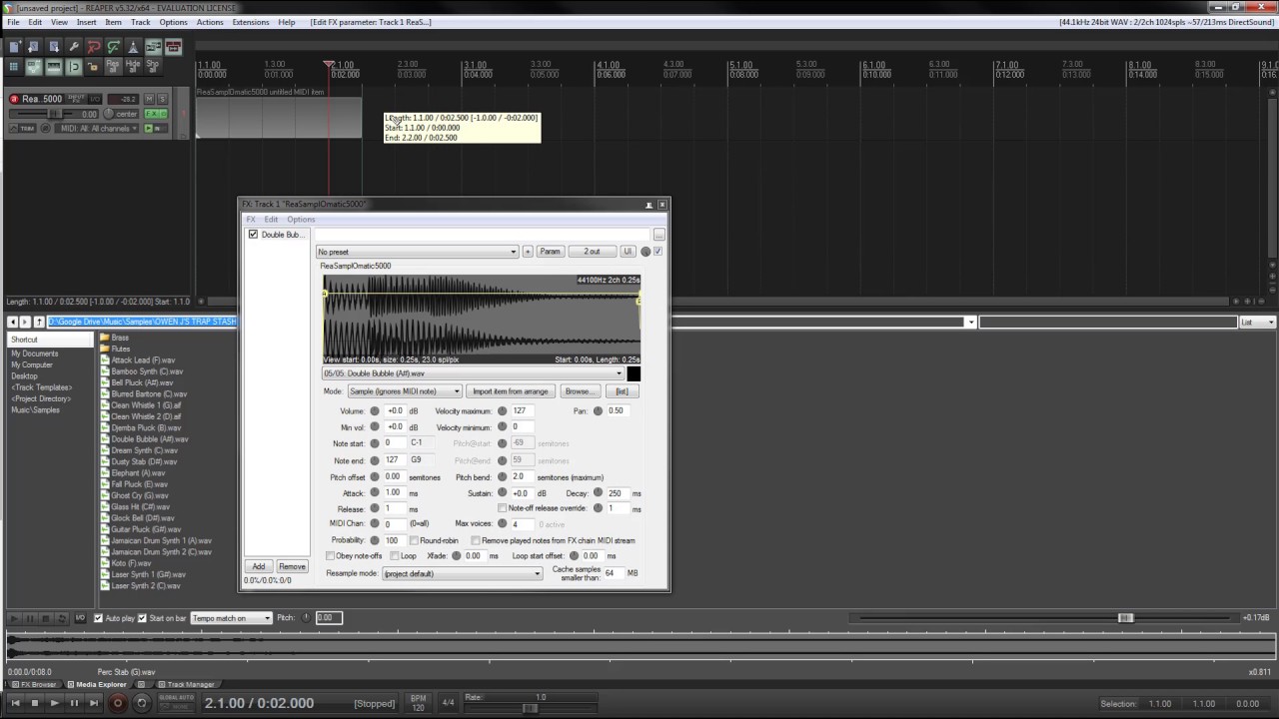Screen dimensions: 1279x719
Task: Open the No preset dropdown
Action: pos(418,252)
